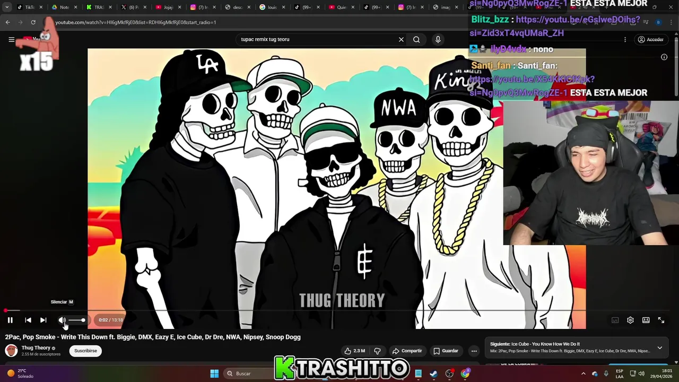
Task: Open the player settings gear
Action: tap(630, 320)
